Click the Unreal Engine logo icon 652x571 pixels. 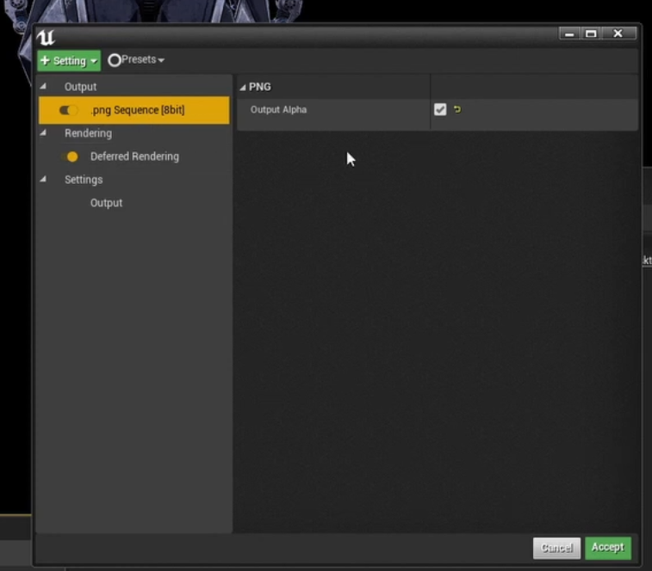(x=46, y=38)
